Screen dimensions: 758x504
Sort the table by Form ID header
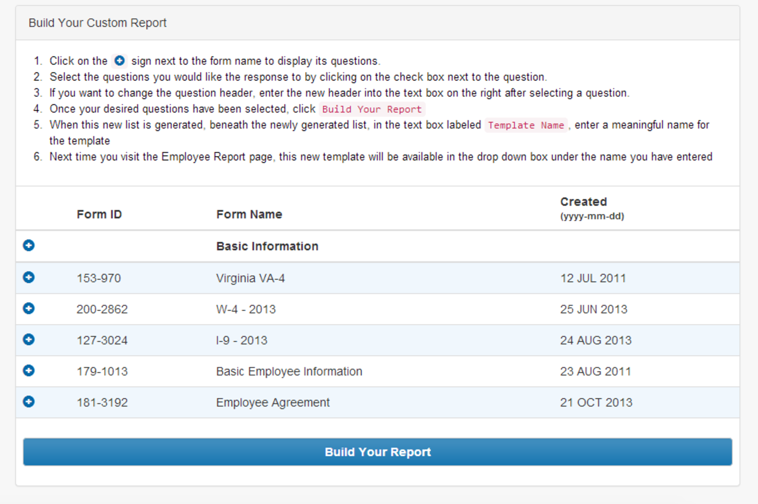tap(99, 214)
